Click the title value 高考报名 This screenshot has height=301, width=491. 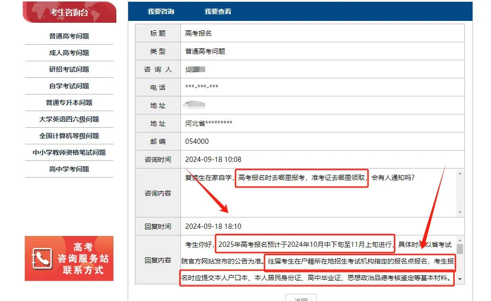click(x=198, y=33)
